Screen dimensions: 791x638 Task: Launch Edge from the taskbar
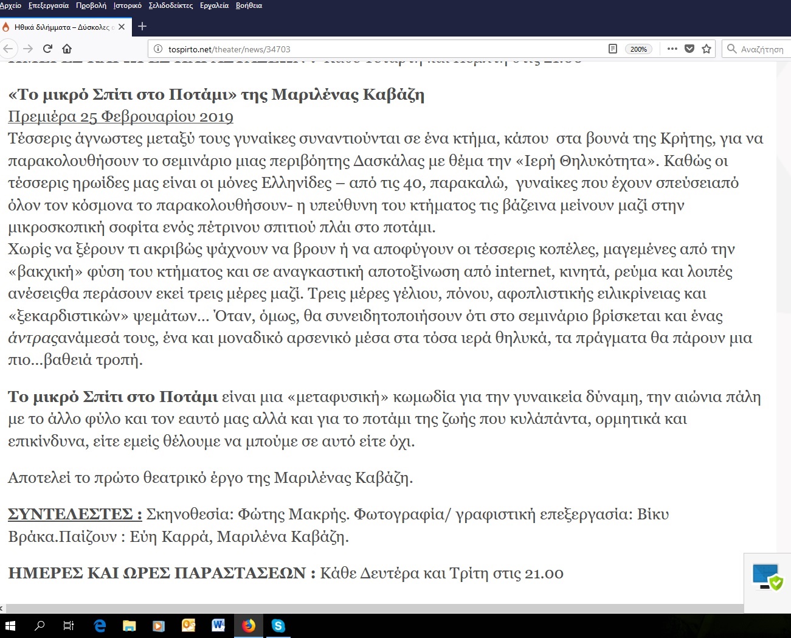coord(100,626)
